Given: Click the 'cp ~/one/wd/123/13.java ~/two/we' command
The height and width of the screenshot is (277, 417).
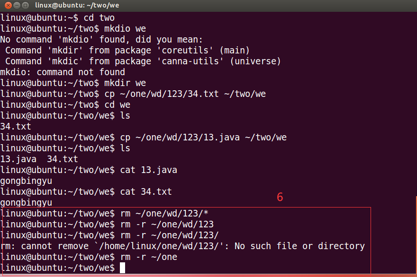Looking at the screenshot, I should 203,138.
